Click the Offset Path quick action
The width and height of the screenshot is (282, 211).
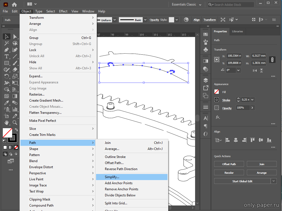click(229, 164)
